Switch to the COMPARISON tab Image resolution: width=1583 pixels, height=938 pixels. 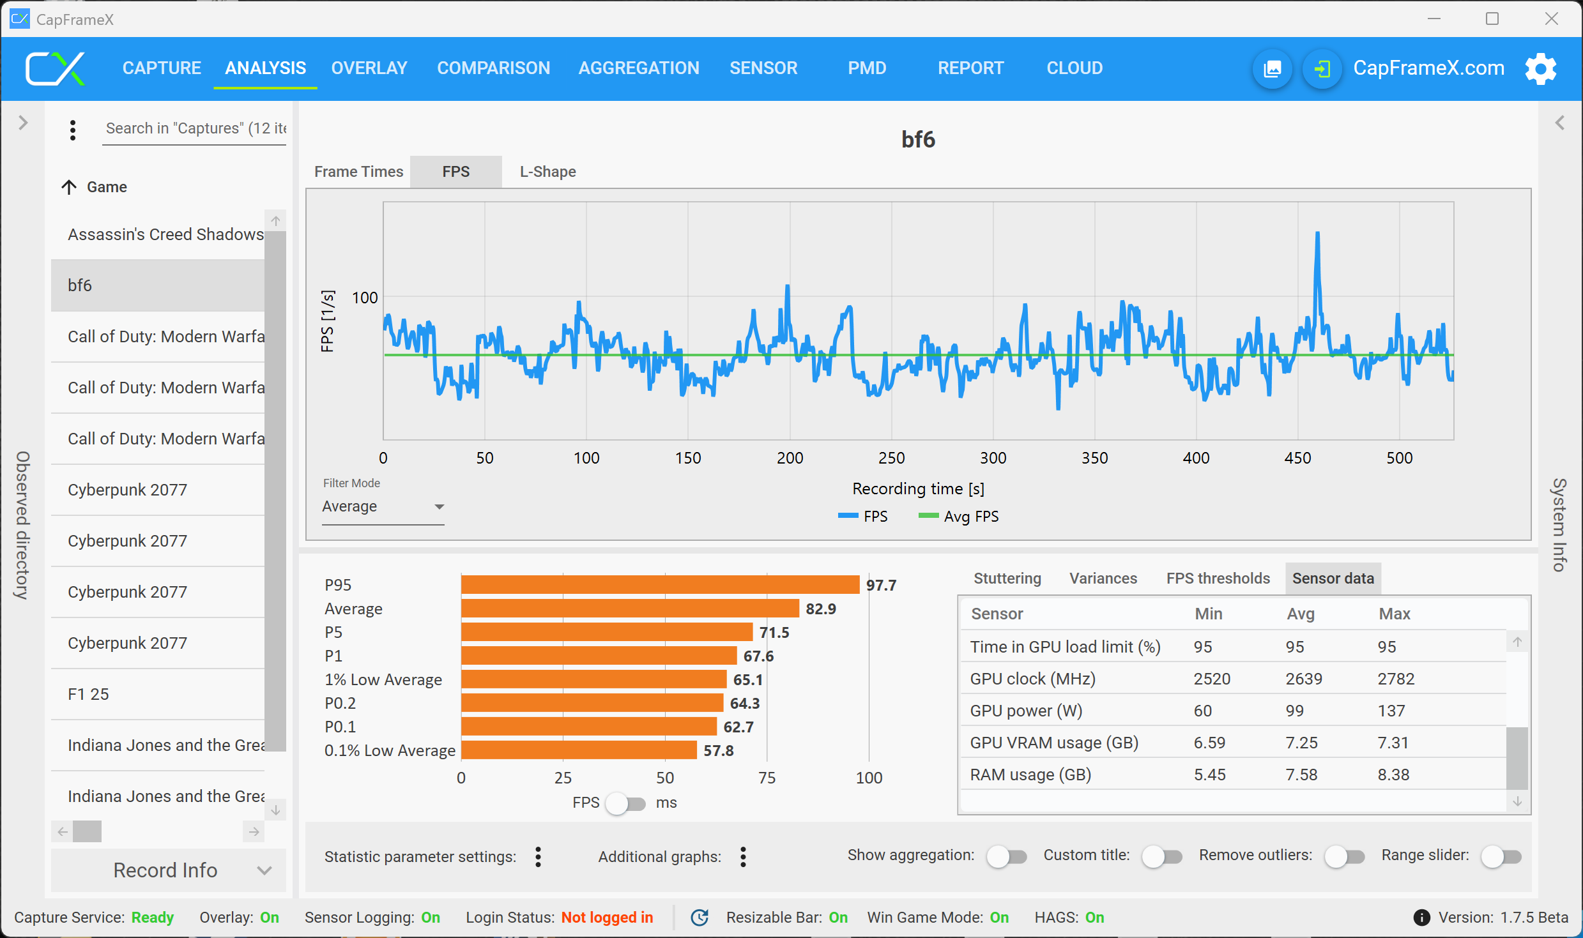pyautogui.click(x=493, y=68)
